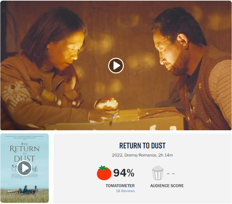The image size is (232, 204).
Task: Click the gray popcorn bucket icon
Action: (158, 173)
